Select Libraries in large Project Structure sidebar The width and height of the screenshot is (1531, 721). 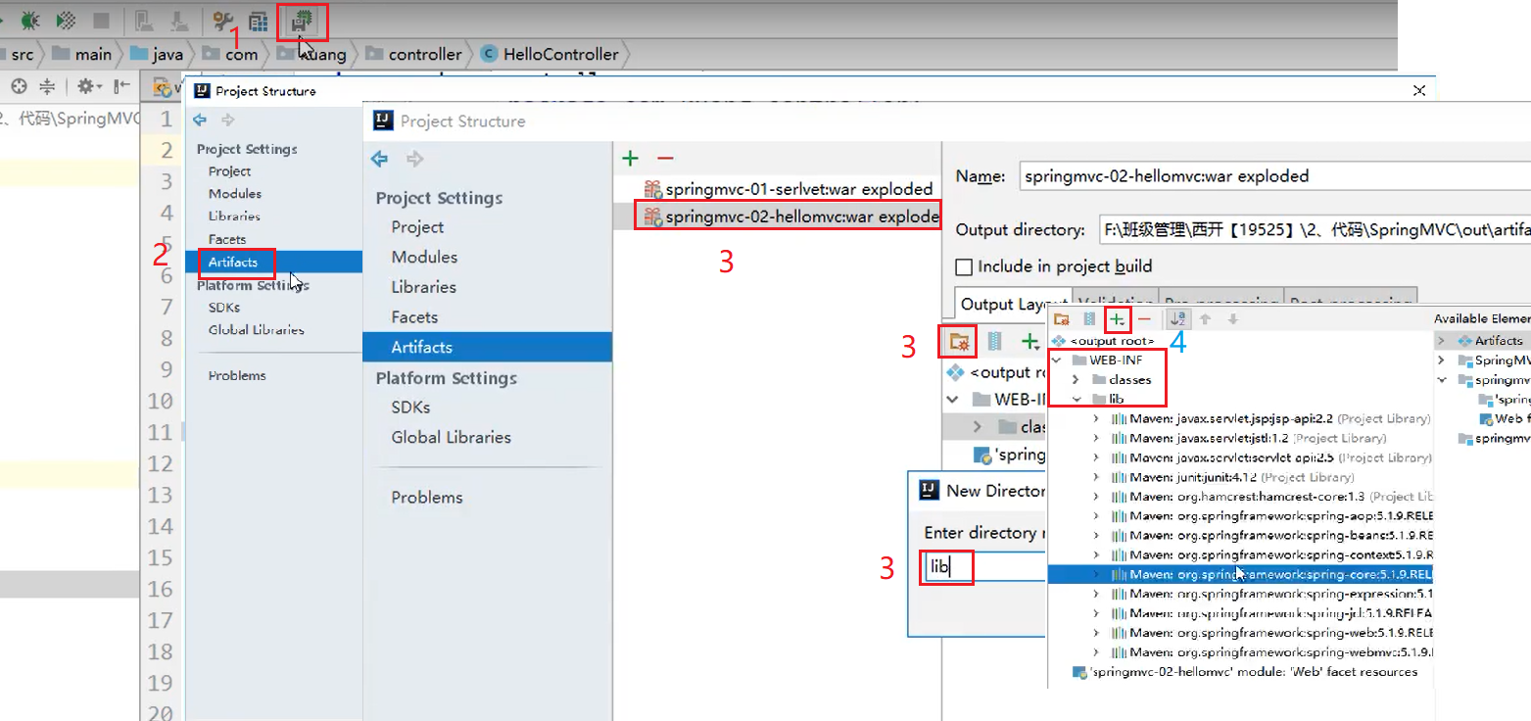tap(423, 287)
